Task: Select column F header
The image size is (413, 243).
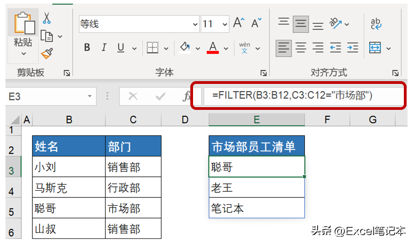Action: (327, 120)
